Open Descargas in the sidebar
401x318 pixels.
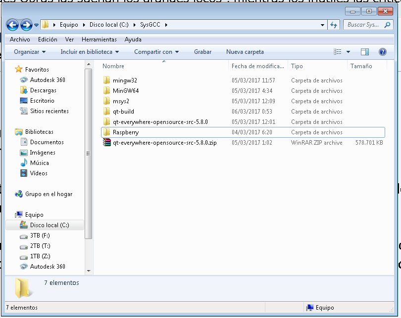click(x=43, y=90)
